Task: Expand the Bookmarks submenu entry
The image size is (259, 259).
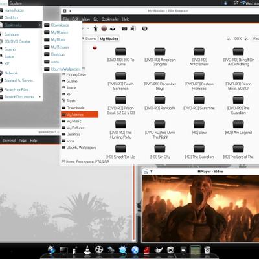Action: 21,25
